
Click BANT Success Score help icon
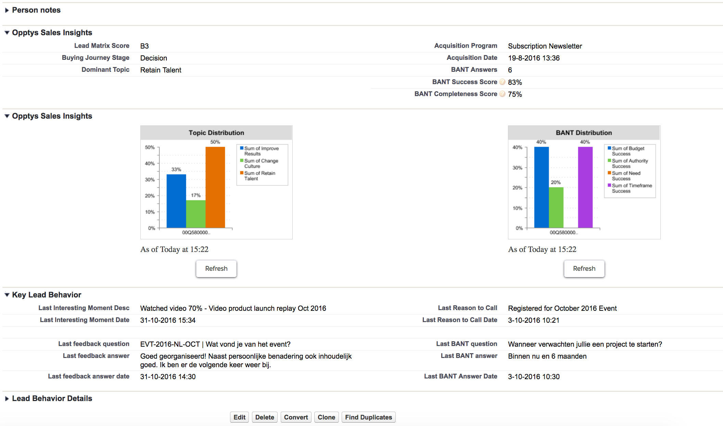tap(502, 82)
